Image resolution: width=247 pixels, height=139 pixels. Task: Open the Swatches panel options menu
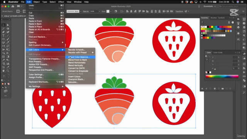[x=233, y=18]
